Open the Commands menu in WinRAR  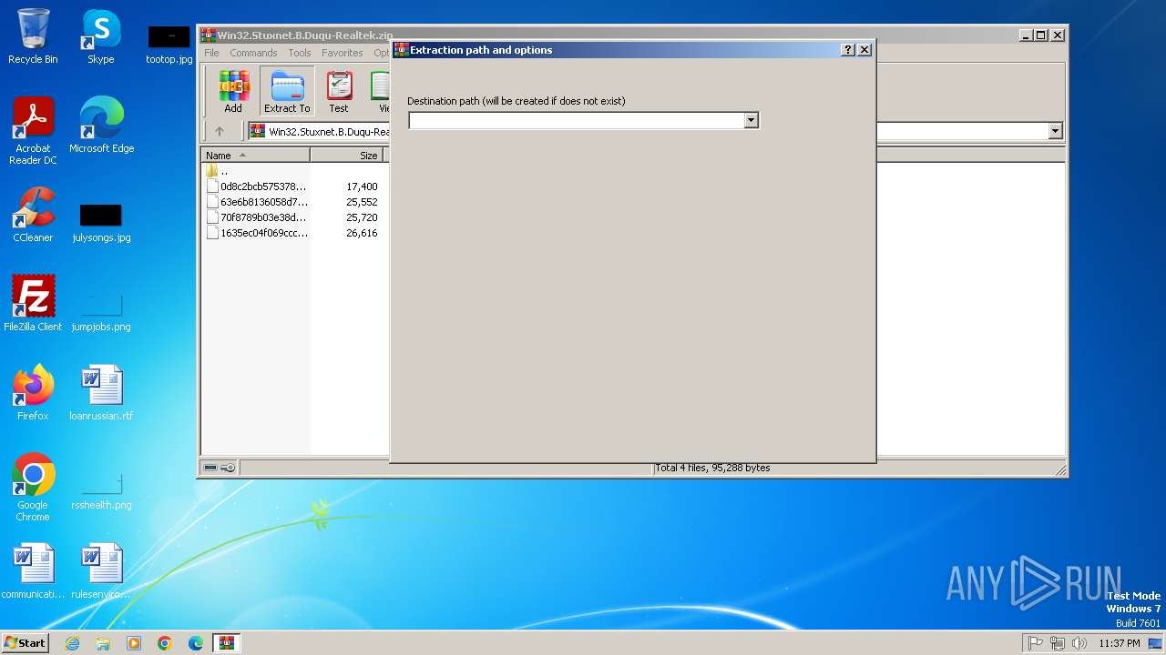pyautogui.click(x=253, y=53)
